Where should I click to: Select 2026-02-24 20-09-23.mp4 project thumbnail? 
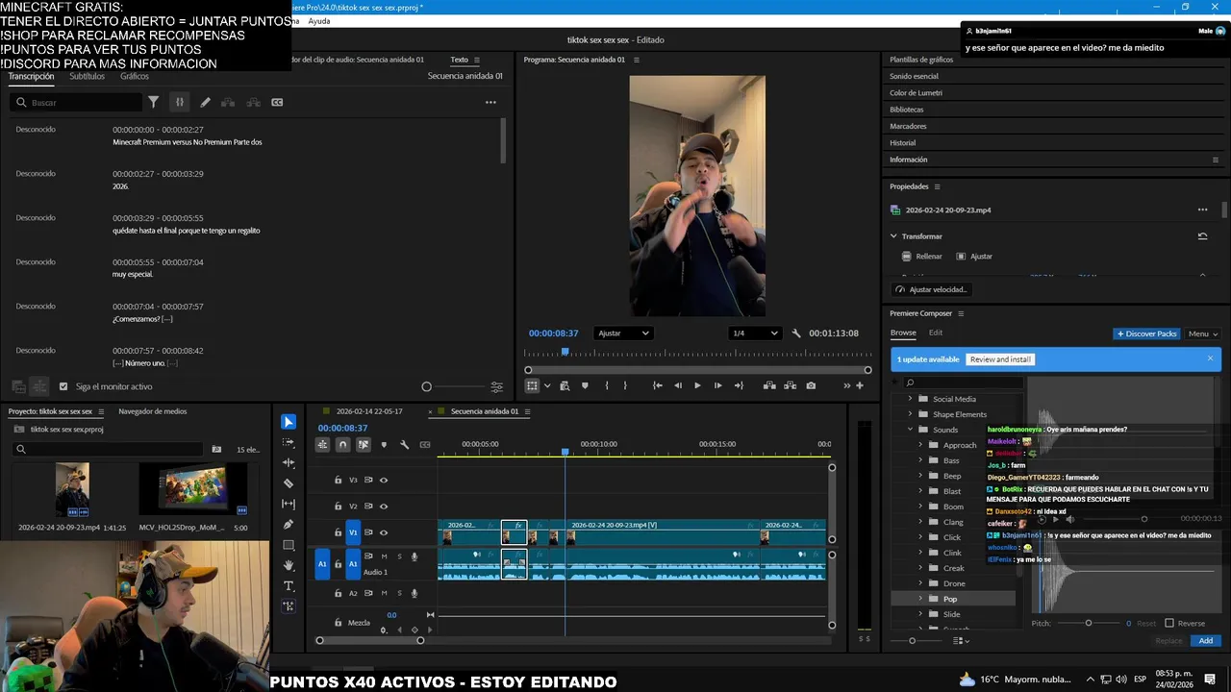point(72,489)
